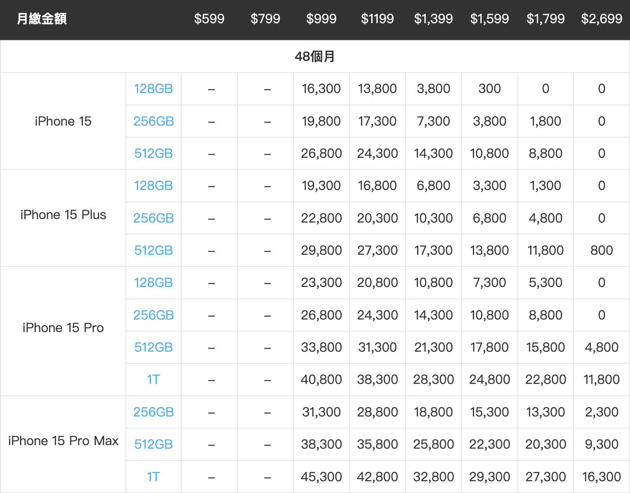Open the 256GB link for iPhone 15 Plus
Image resolution: width=630 pixels, height=493 pixels.
tap(153, 218)
